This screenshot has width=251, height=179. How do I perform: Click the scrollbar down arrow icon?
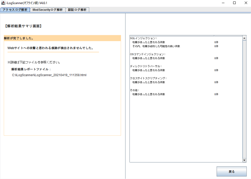click(x=244, y=160)
